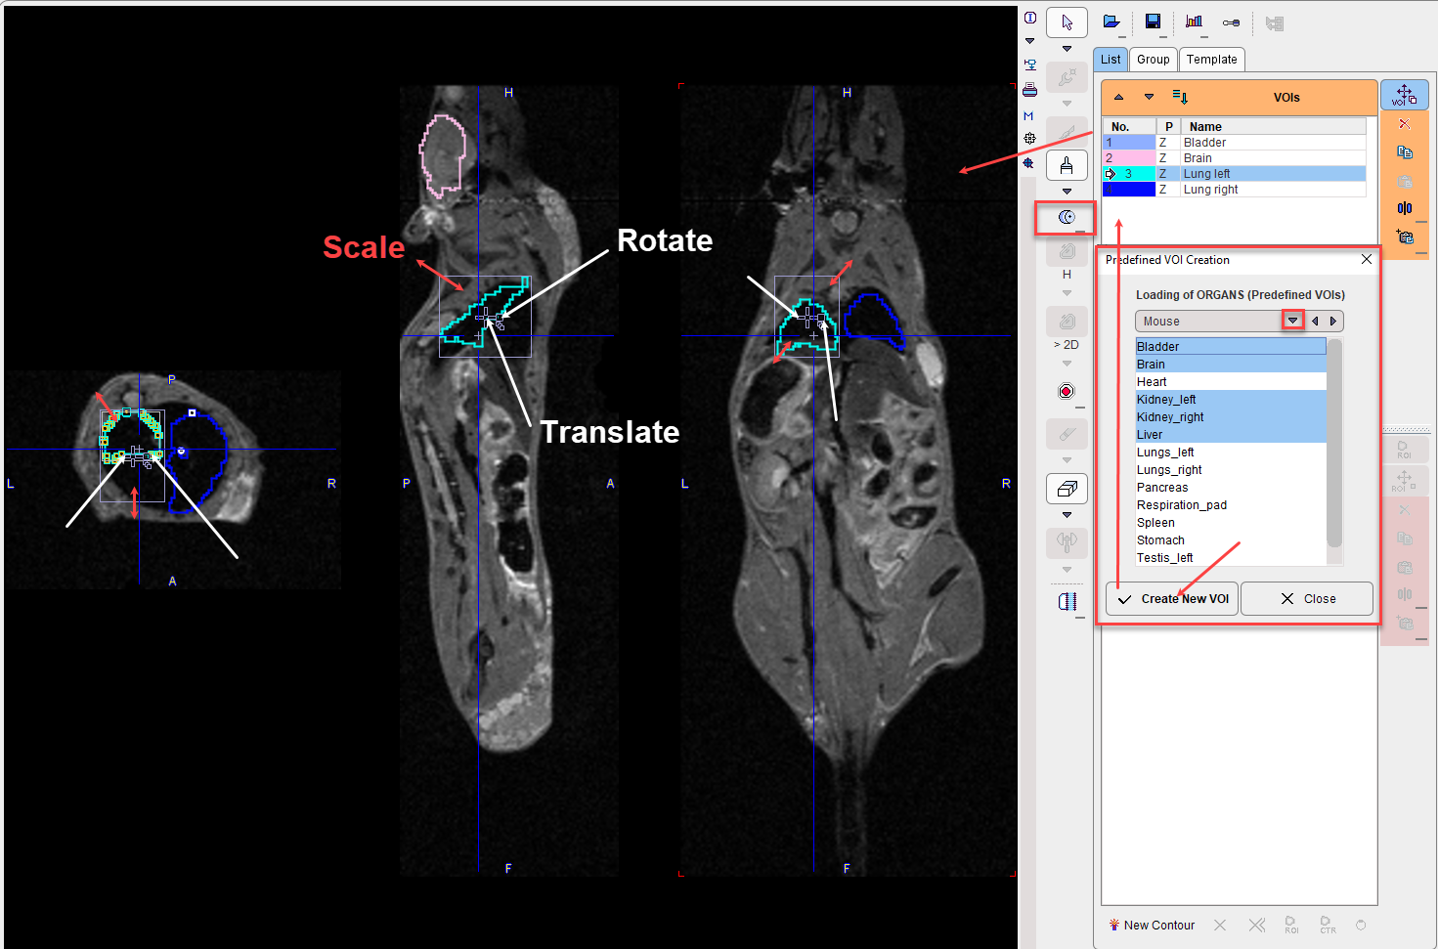Select Kidney_left in organs list
Screen dimensions: 1438x949
click(x=1231, y=400)
